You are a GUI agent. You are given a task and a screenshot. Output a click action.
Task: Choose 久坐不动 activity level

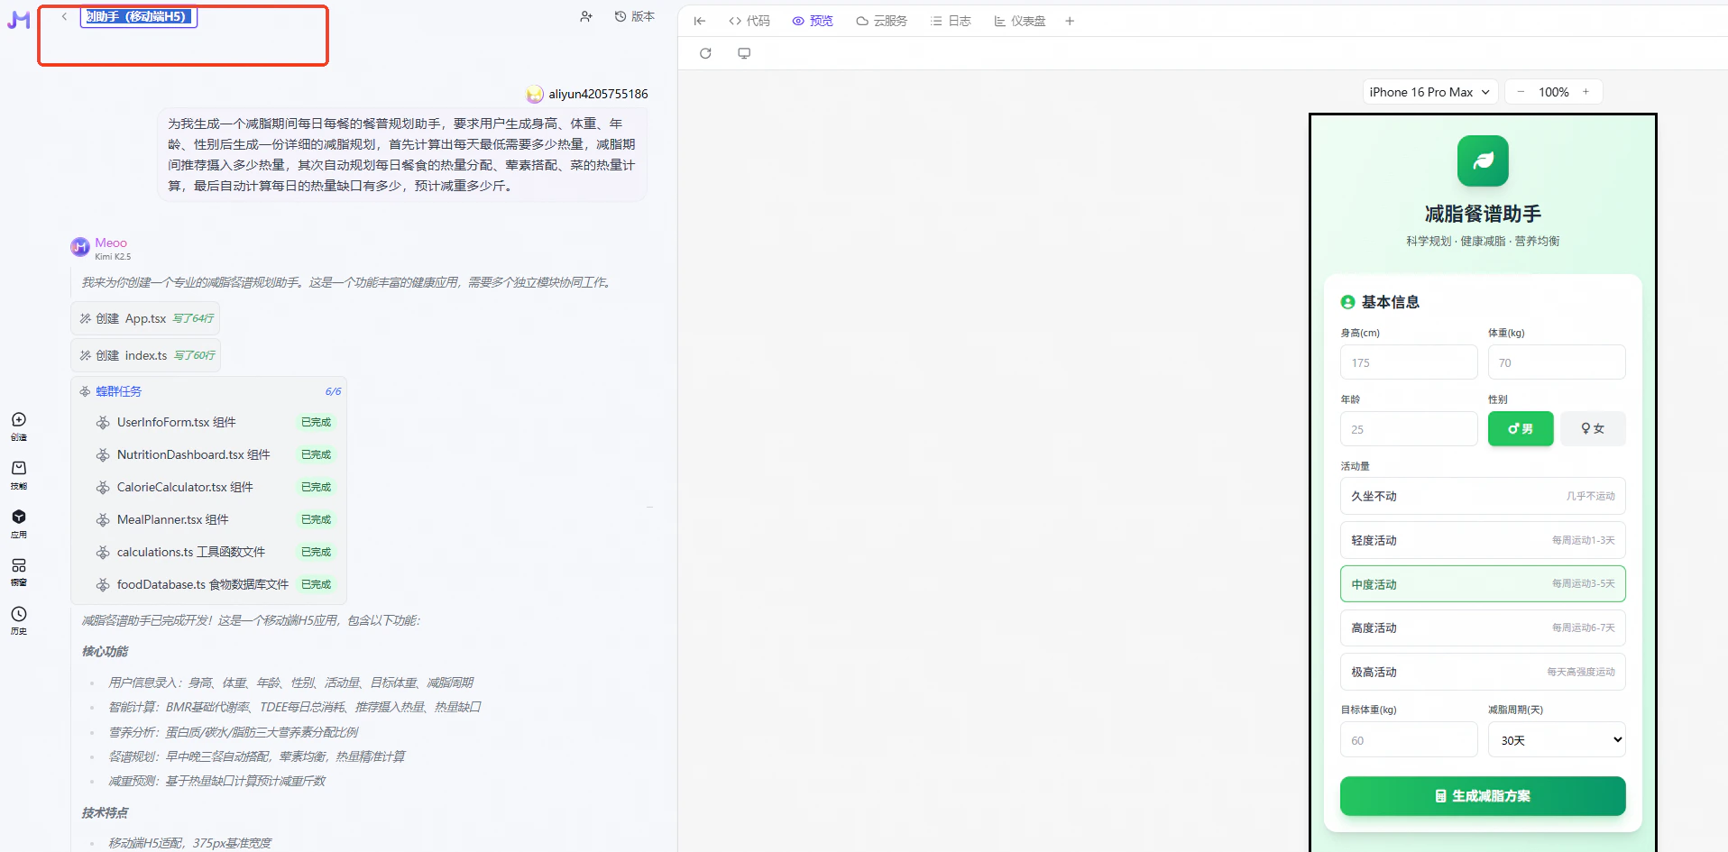click(x=1483, y=496)
